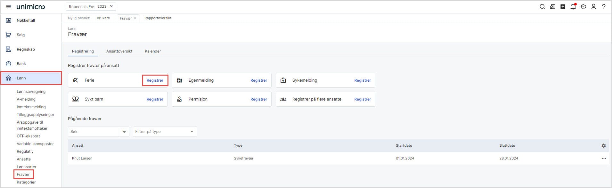Open table column settings gear
612x188 pixels.
point(603,146)
